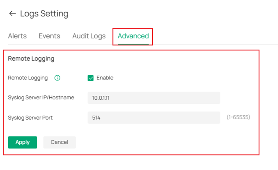278x170 pixels.
Task: Click the Syslog Server Port label
Action: pos(30,118)
